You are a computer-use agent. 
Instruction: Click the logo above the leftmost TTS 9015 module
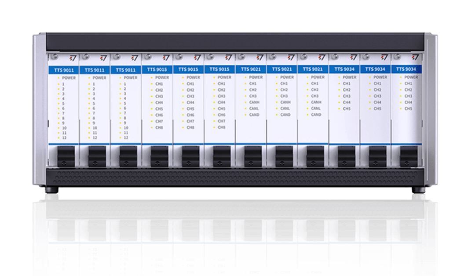[x=166, y=58]
